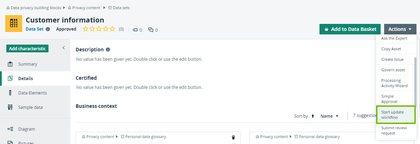
Task: Collapse the left sidebar panel
Action: 64,48
